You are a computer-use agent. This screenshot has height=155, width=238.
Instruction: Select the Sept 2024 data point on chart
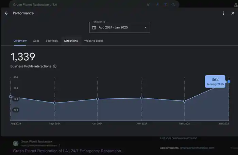(x=55, y=103)
